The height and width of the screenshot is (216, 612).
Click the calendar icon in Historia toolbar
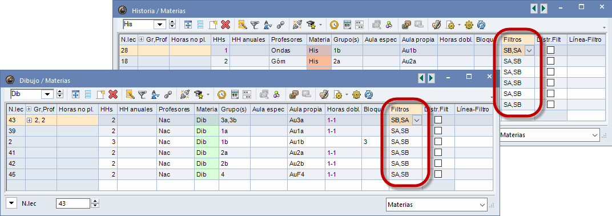(347, 25)
